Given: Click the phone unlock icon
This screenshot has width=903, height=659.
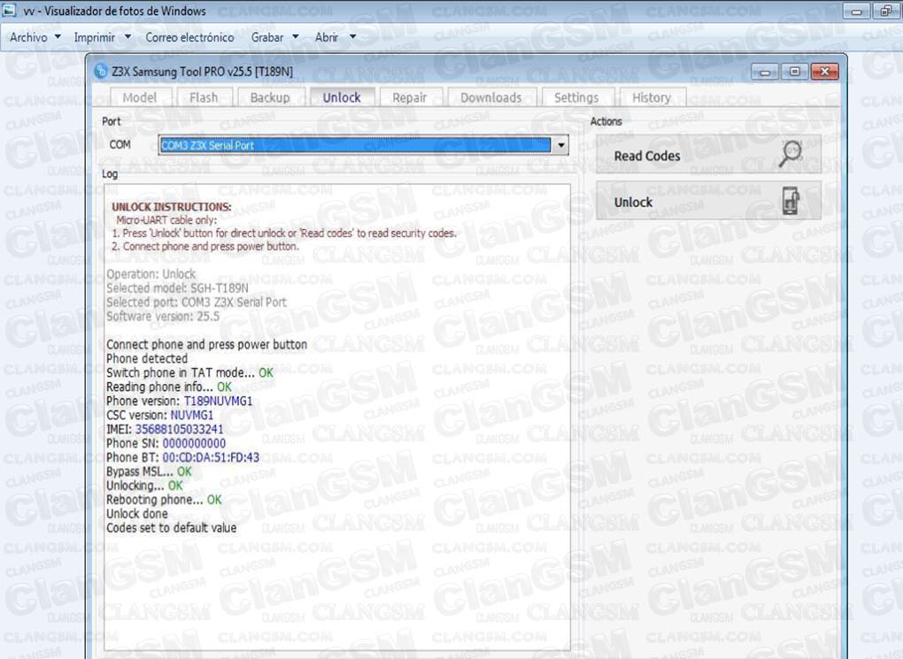Looking at the screenshot, I should (791, 201).
